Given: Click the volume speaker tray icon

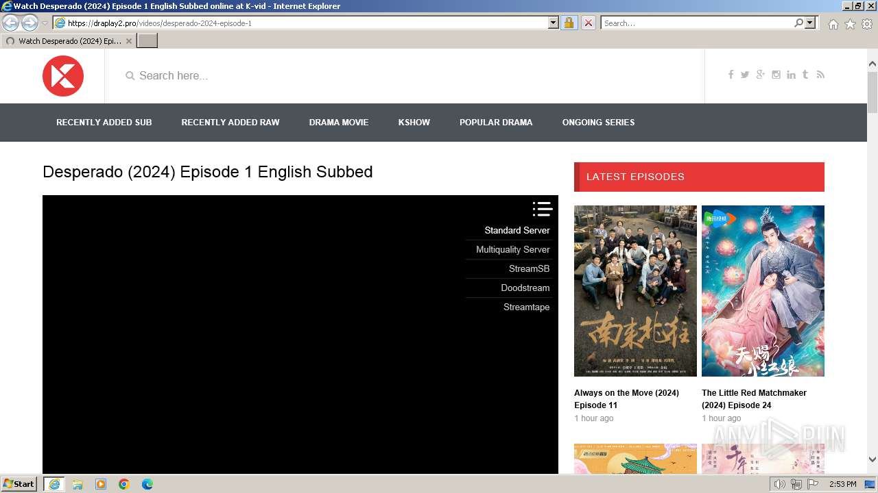Looking at the screenshot, I should coord(780,484).
